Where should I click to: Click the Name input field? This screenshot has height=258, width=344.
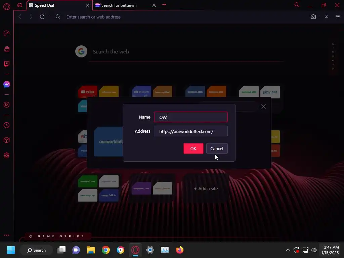click(191, 117)
